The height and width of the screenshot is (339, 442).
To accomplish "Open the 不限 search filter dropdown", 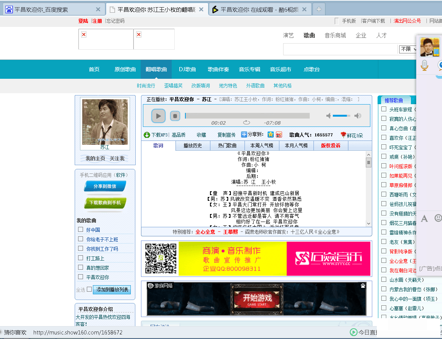I will (408, 49).
